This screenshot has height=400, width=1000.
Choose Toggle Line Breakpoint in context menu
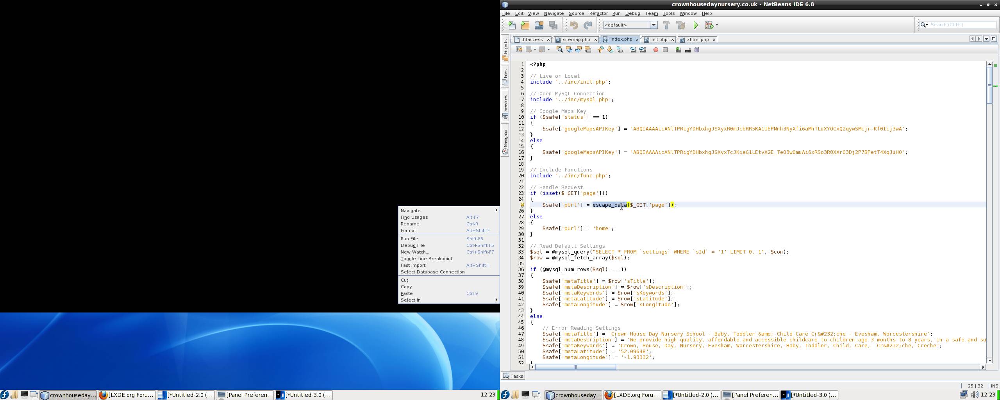426,259
